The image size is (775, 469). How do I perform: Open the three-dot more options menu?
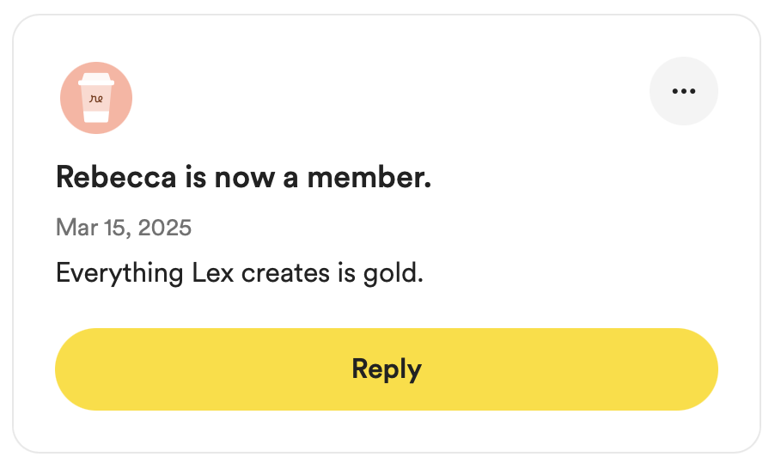(x=684, y=91)
